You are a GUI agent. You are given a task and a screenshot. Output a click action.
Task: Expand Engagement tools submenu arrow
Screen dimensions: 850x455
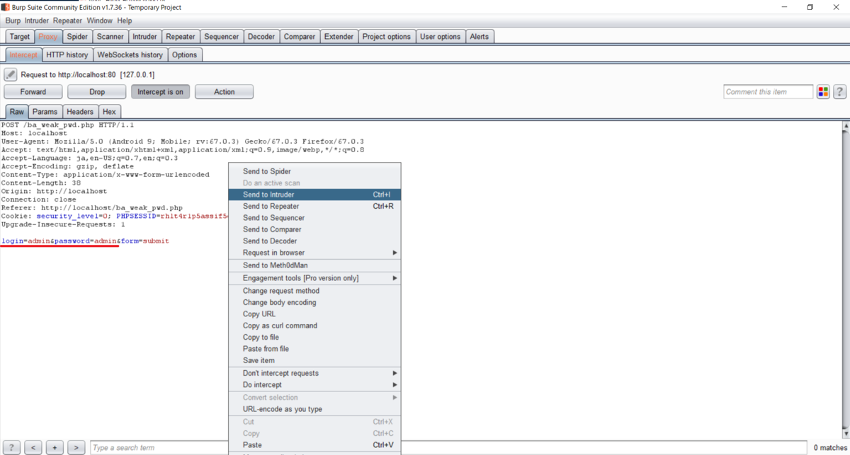pos(395,278)
